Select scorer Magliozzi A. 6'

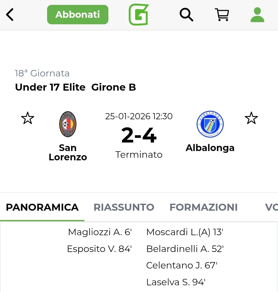coord(100,232)
